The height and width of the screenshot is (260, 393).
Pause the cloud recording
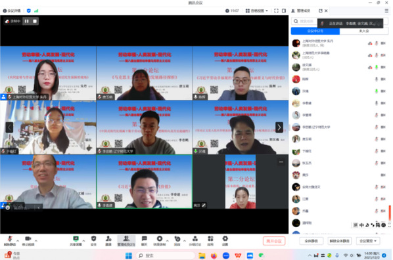tap(26, 21)
